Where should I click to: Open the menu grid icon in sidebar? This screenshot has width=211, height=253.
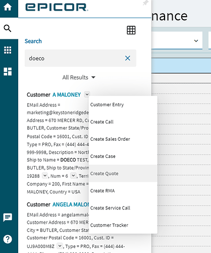click(x=8, y=50)
